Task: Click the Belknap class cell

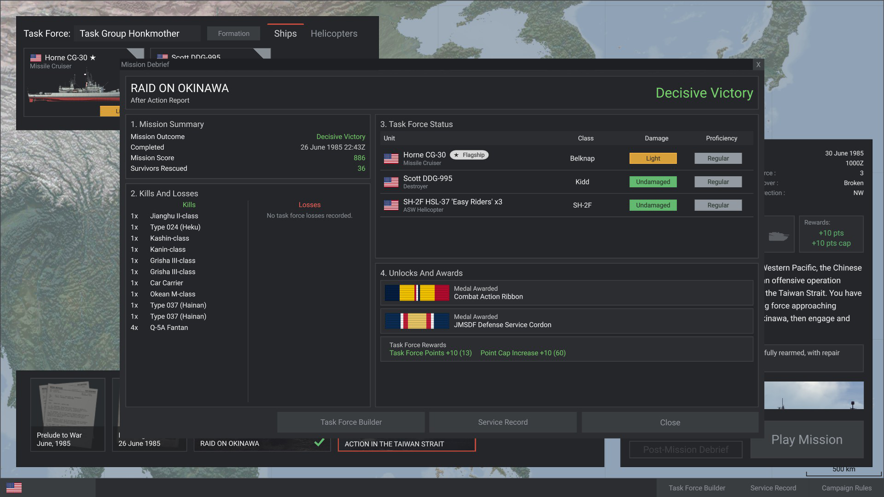Action: 582,158
